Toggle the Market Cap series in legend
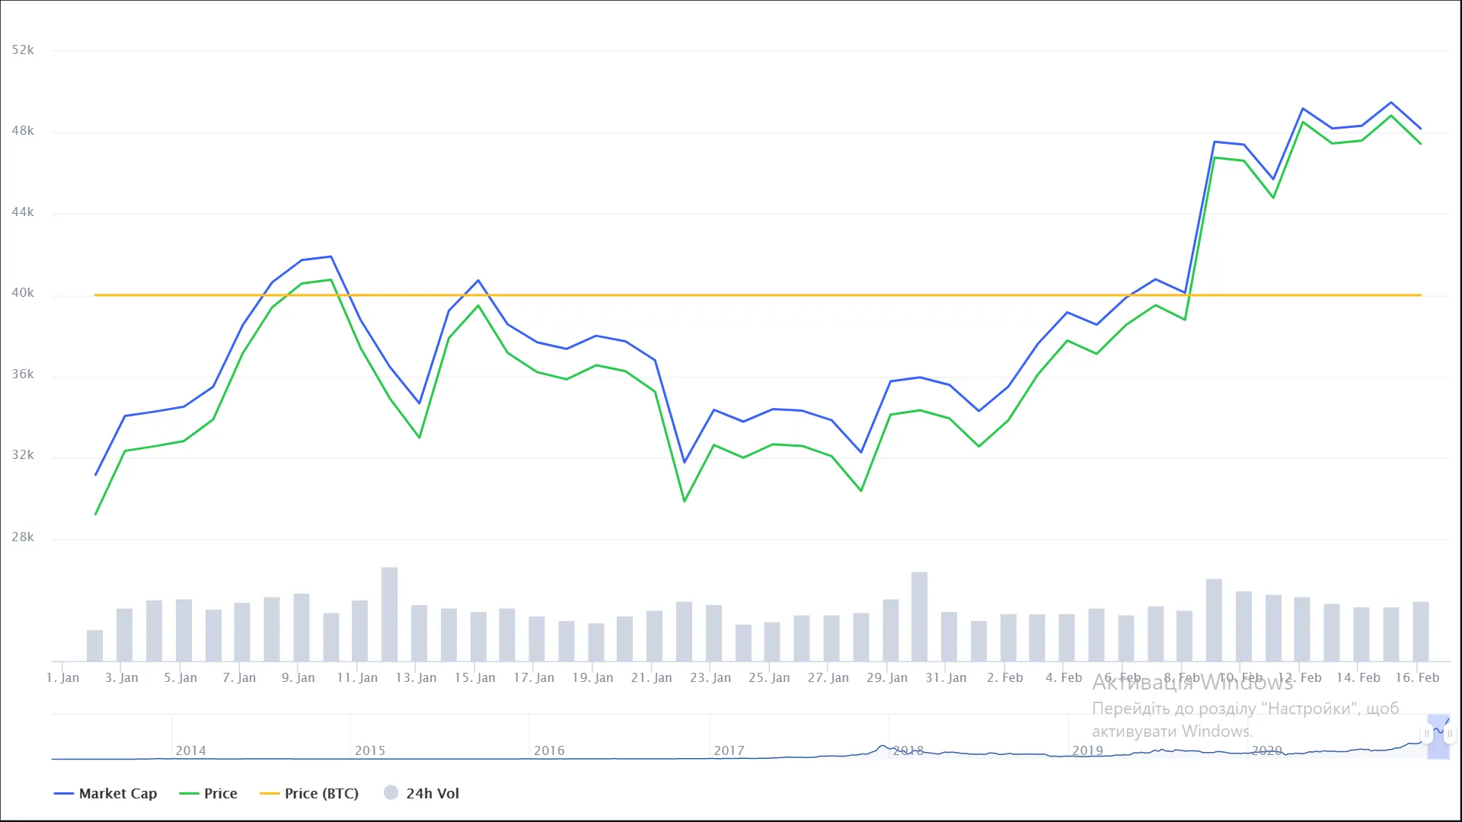Viewport: 1462px width, 822px height. click(x=106, y=793)
